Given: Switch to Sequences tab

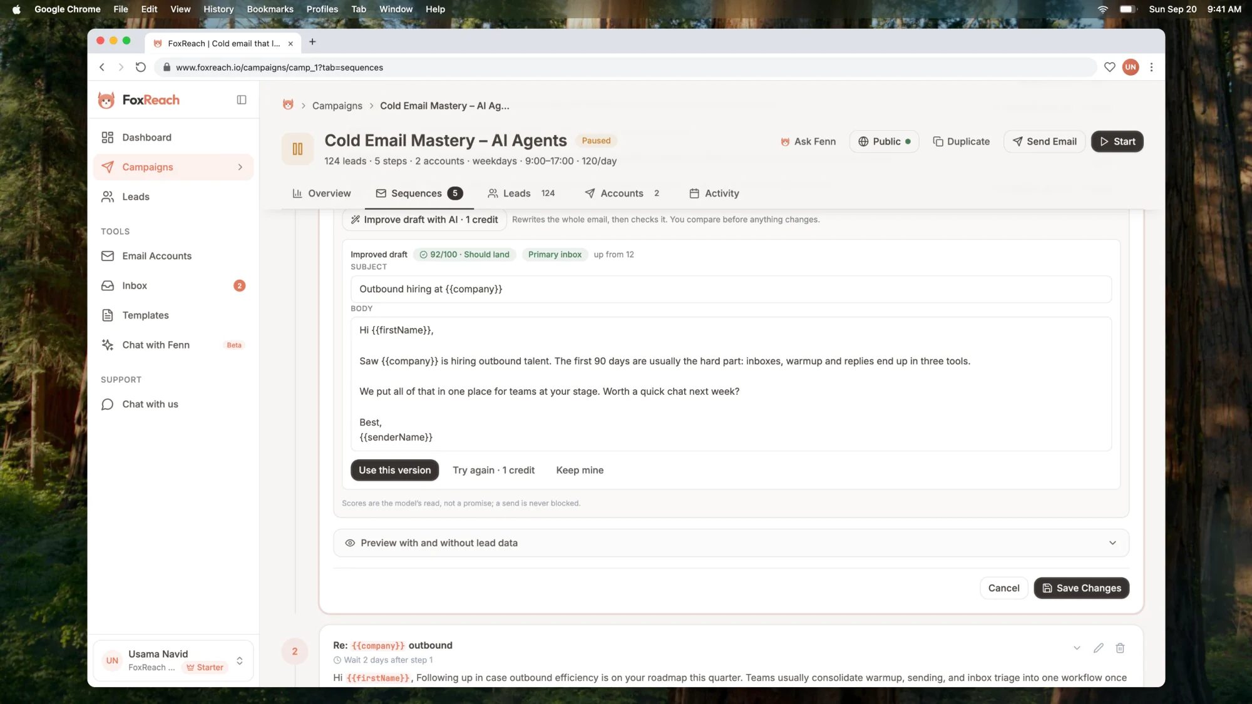Looking at the screenshot, I should pos(419,193).
